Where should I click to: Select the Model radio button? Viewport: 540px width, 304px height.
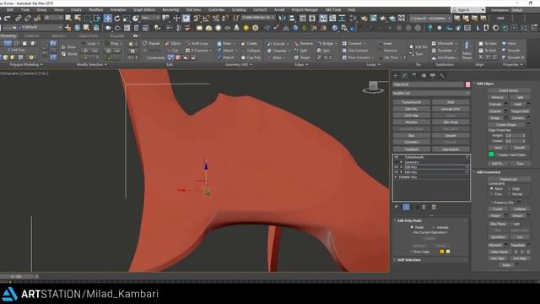pyautogui.click(x=412, y=227)
